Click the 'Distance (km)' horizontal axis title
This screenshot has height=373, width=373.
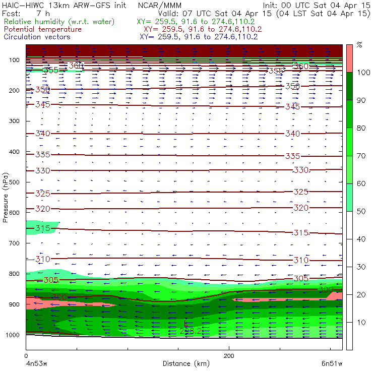coord(186,363)
